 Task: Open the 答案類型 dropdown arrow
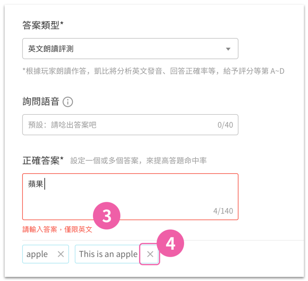tap(228, 49)
